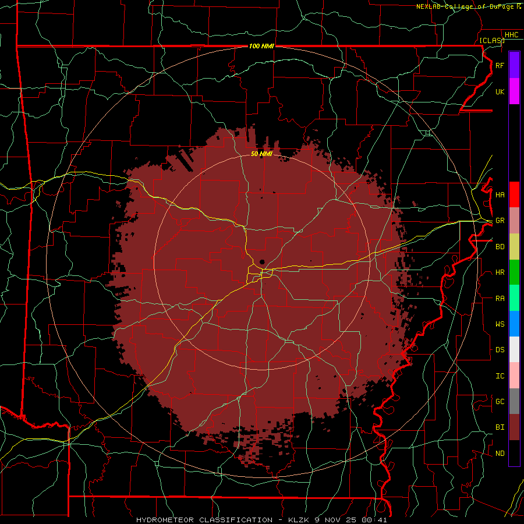
Task: Click the ND black legend swatch
Action: coord(514,453)
